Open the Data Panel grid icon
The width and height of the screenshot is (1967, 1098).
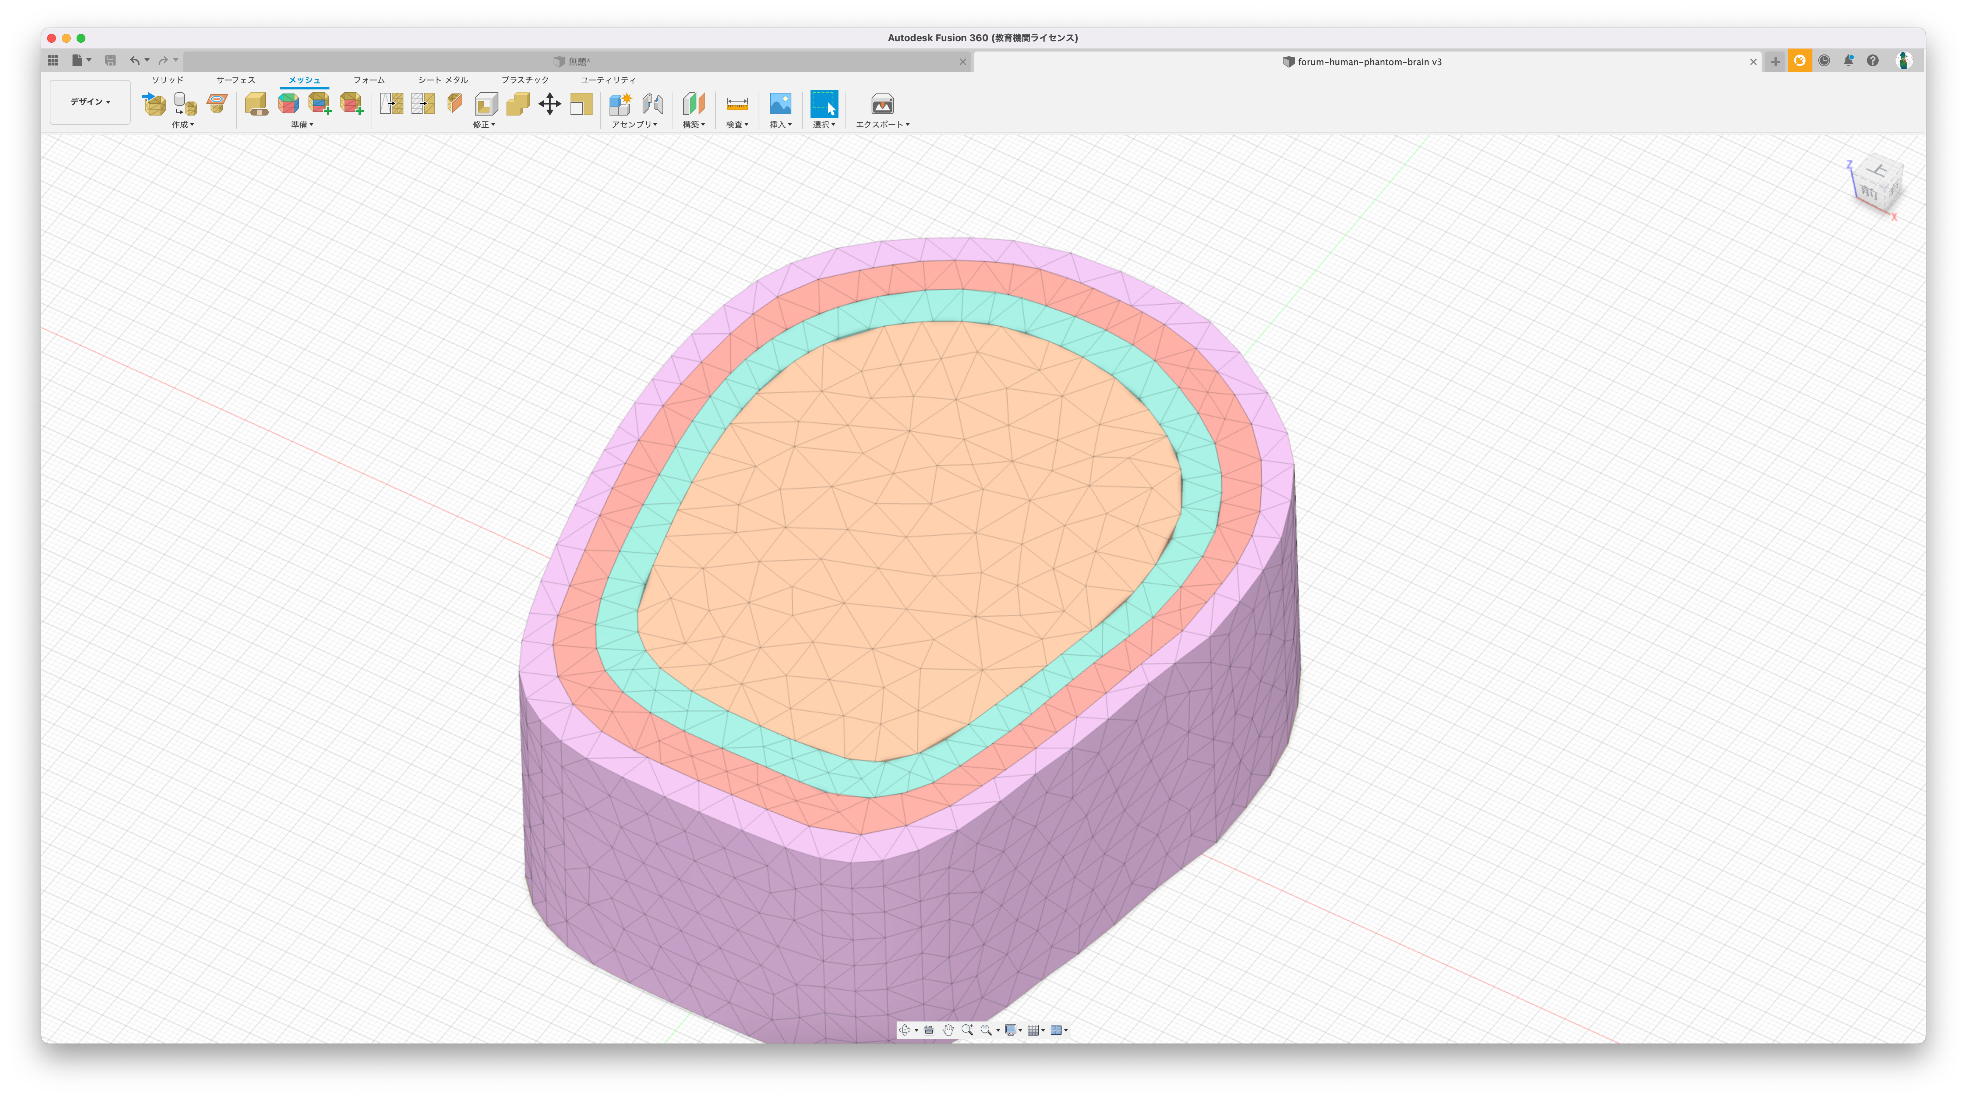[53, 60]
